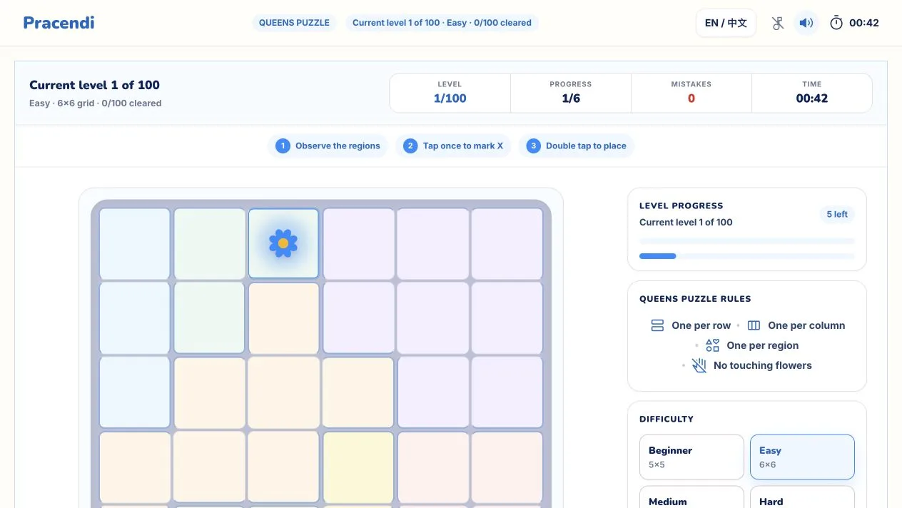This screenshot has height=508, width=902.
Task: Click the 'Observe the regions' hint text
Action: pyautogui.click(x=338, y=146)
